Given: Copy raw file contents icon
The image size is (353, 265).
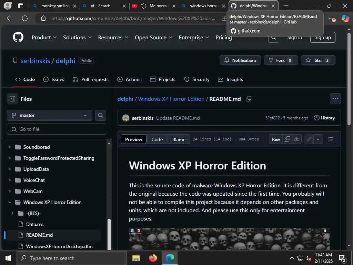Looking at the screenshot, I should click(287, 139).
